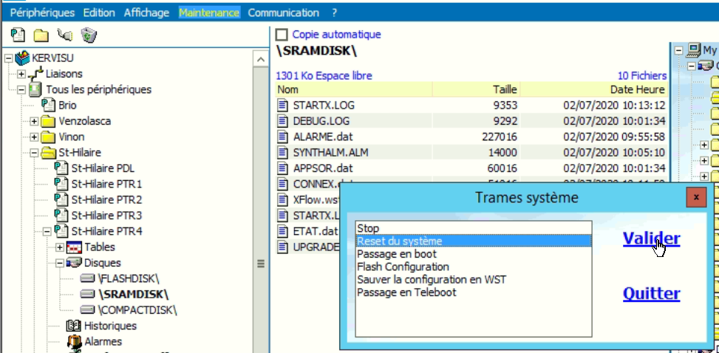719x353 pixels.
Task: Open the Maintenance menu
Action: point(209,13)
